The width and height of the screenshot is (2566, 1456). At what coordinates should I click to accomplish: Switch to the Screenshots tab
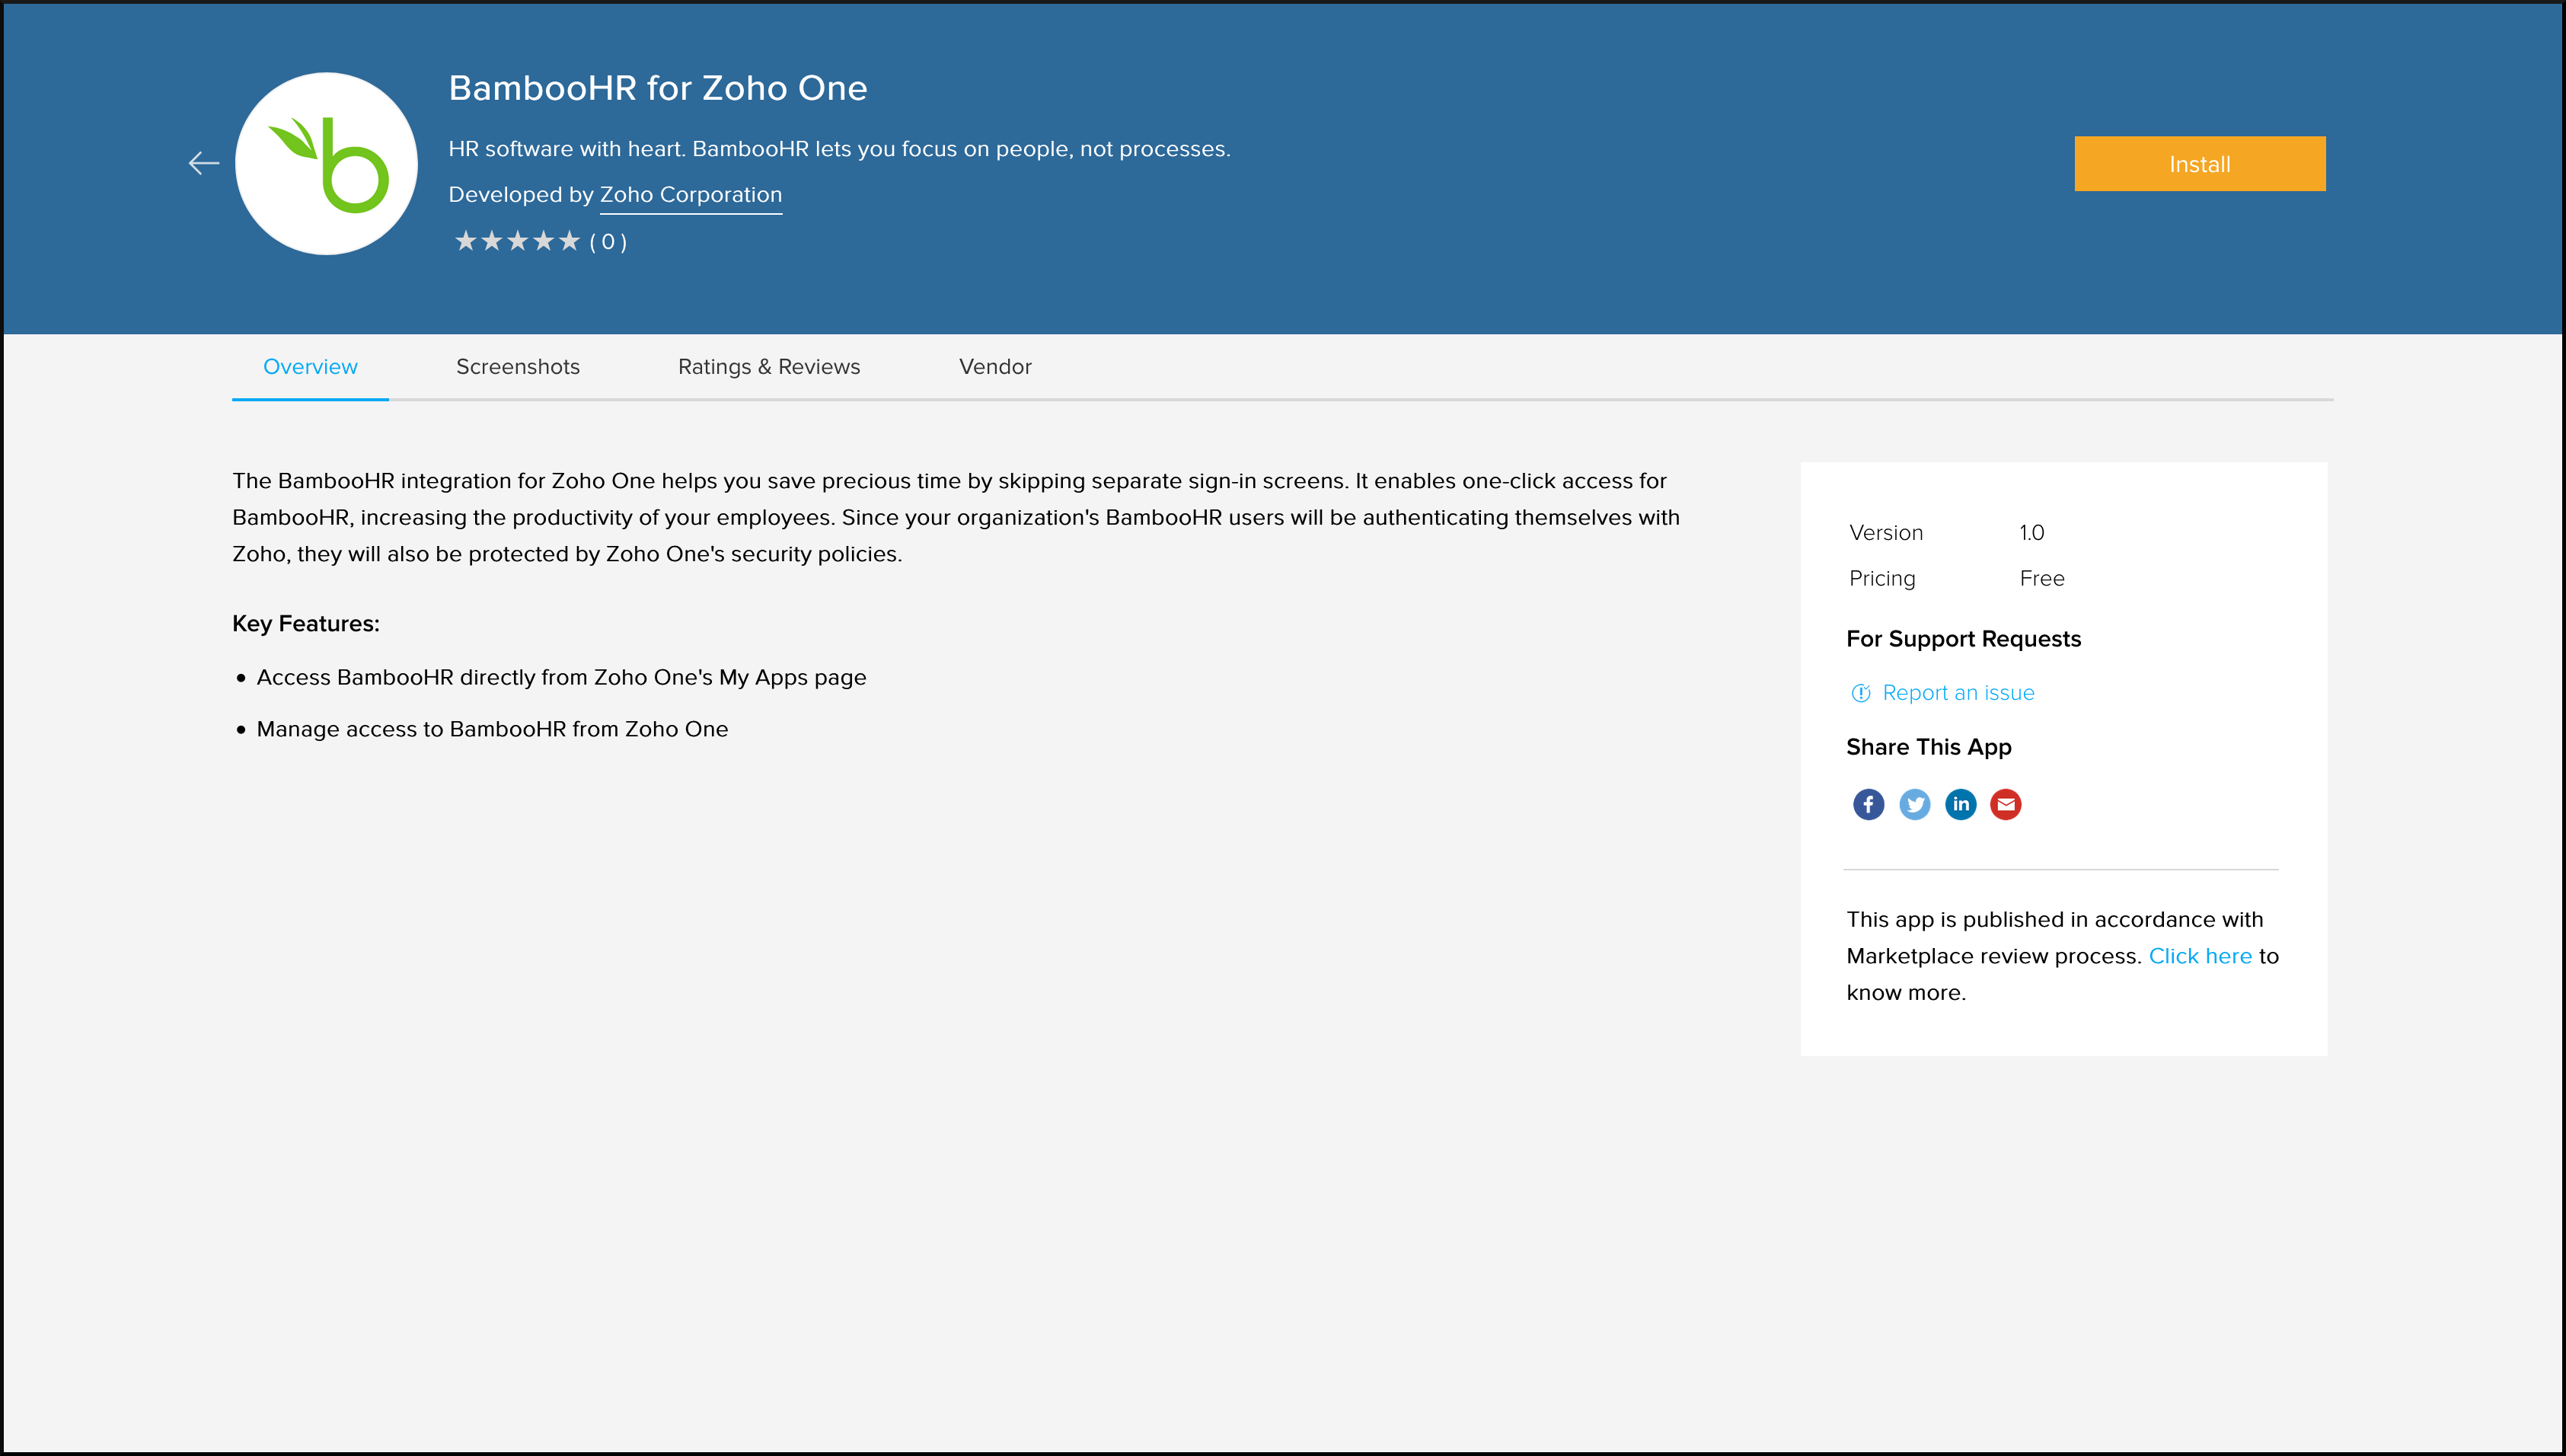tap(518, 366)
